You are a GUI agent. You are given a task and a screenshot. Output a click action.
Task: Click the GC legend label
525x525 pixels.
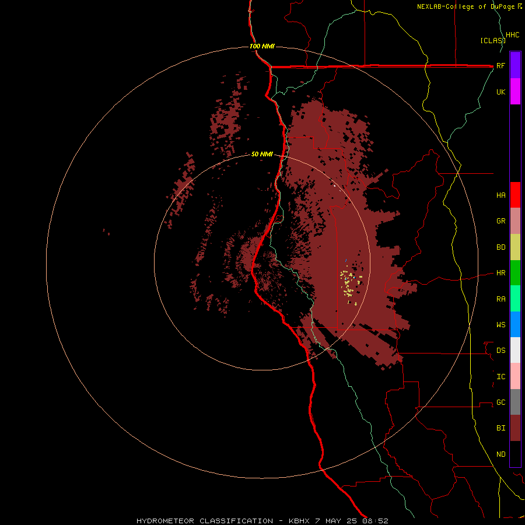coord(501,402)
